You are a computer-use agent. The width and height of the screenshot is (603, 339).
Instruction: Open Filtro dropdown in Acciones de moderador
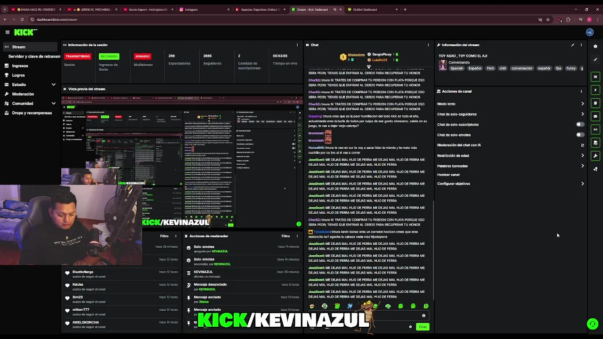click(285, 236)
